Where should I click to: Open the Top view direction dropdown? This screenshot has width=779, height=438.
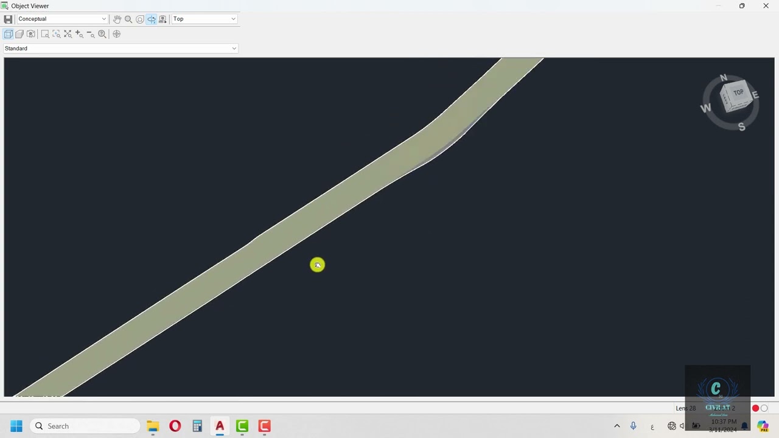[x=204, y=19]
